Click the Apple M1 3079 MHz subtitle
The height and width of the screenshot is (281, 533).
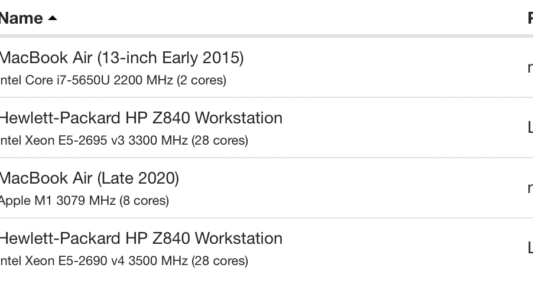[58, 201]
